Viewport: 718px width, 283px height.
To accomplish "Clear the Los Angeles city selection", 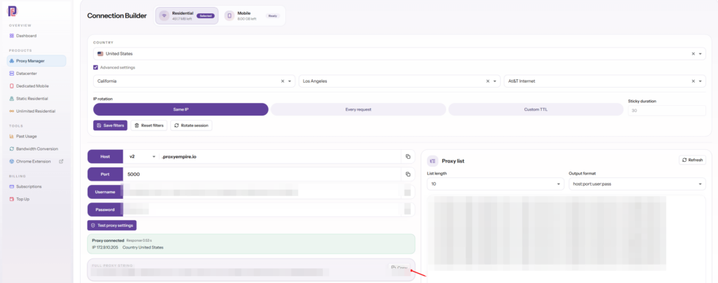I will pos(488,81).
